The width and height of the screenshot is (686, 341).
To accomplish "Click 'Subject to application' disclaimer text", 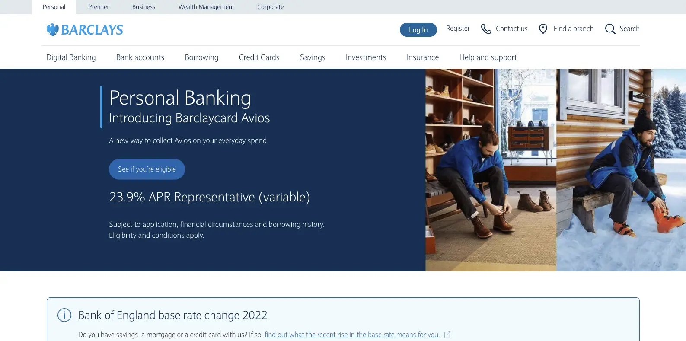I will pyautogui.click(x=217, y=224).
